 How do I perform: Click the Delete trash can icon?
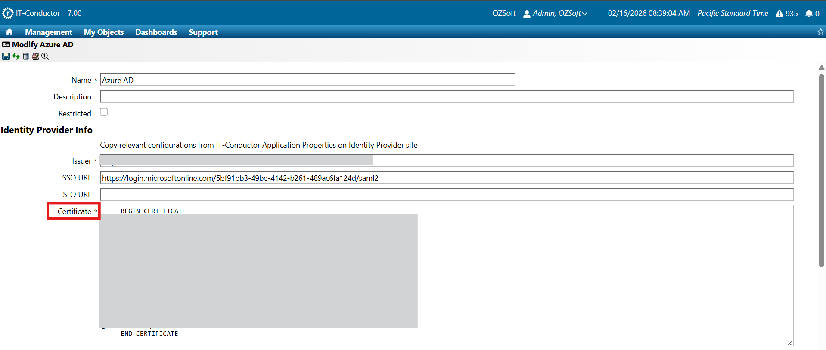click(26, 56)
